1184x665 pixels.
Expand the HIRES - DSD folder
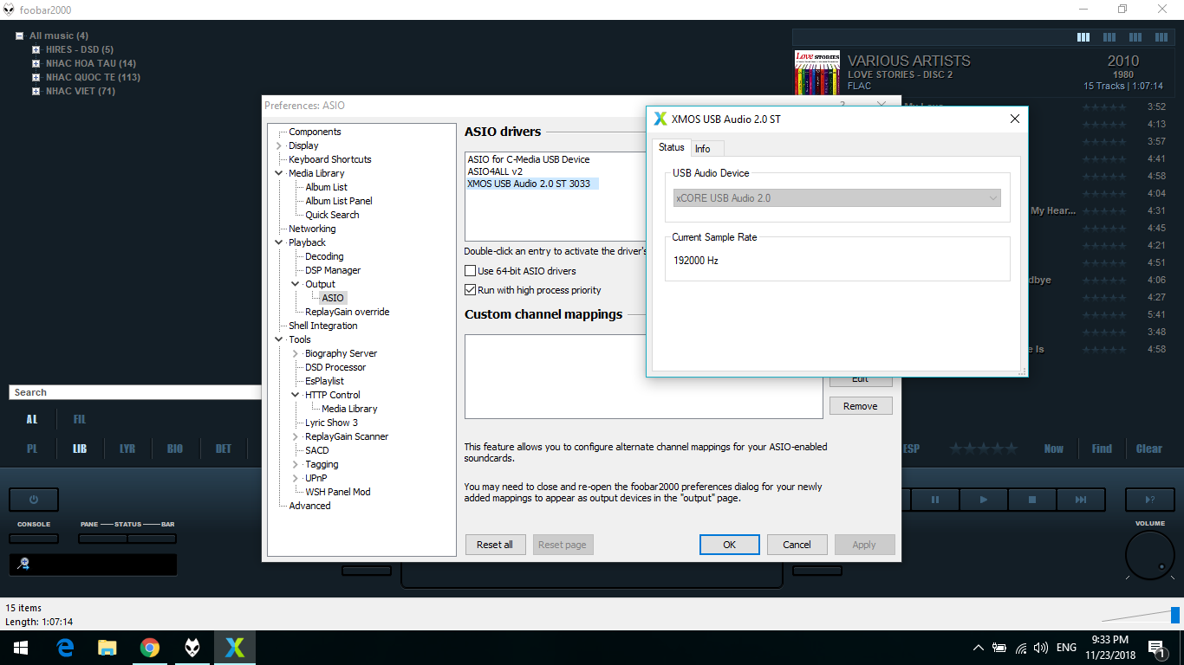(x=36, y=49)
